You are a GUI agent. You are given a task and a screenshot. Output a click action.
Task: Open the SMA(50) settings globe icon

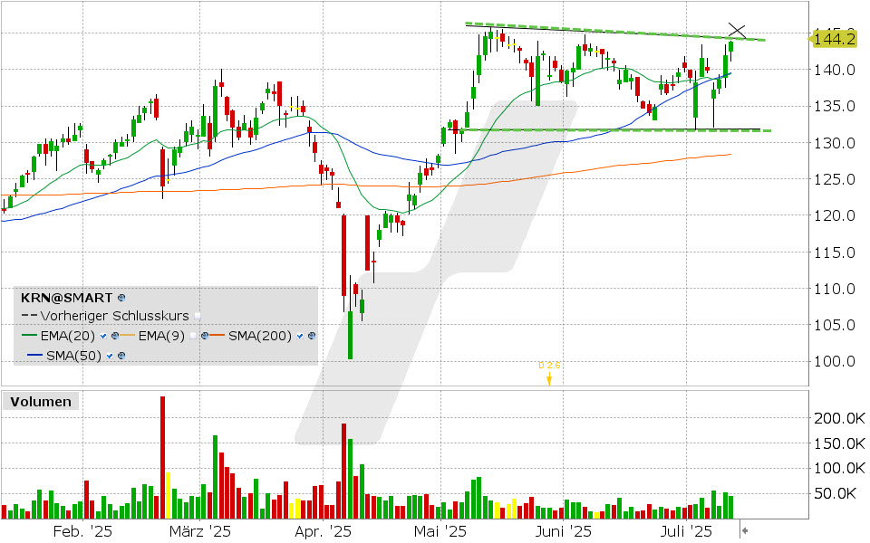point(121,356)
